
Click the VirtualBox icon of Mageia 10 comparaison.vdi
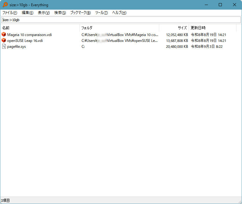4,34
